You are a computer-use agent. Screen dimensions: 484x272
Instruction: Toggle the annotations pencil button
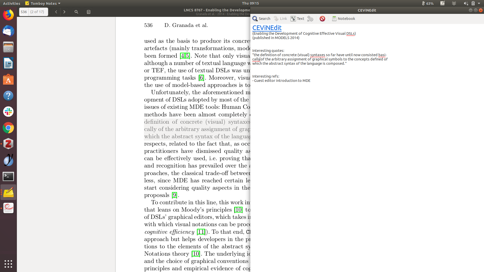88,12
